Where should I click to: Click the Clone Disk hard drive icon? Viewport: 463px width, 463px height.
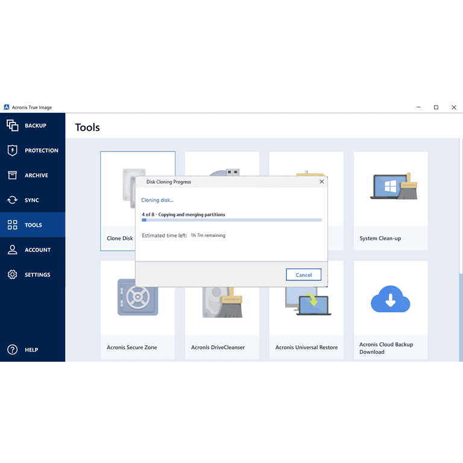click(x=129, y=188)
